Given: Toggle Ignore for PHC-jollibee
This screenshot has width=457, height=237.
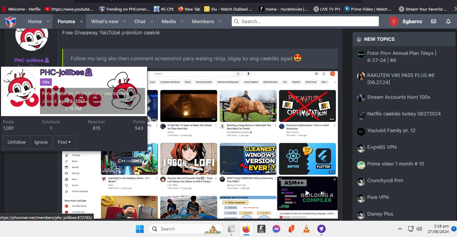Looking at the screenshot, I should 41,142.
